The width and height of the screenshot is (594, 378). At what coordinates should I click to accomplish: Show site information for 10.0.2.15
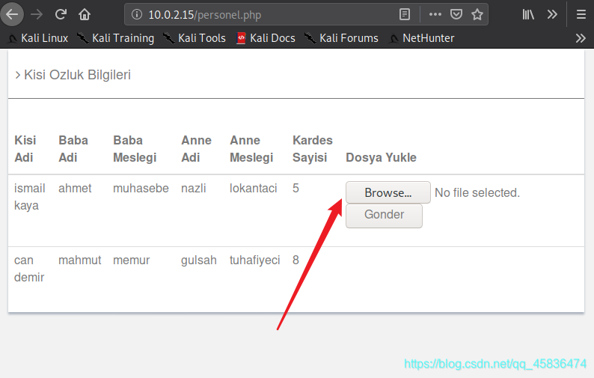pyautogui.click(x=137, y=14)
